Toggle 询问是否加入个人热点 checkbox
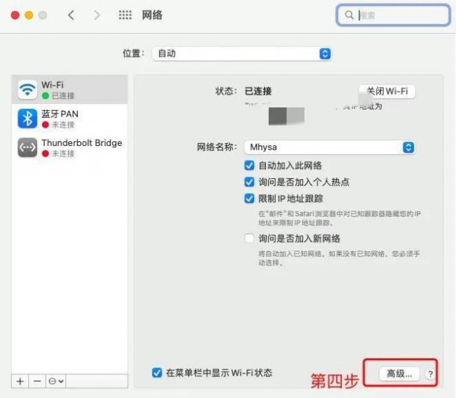 [x=249, y=182]
